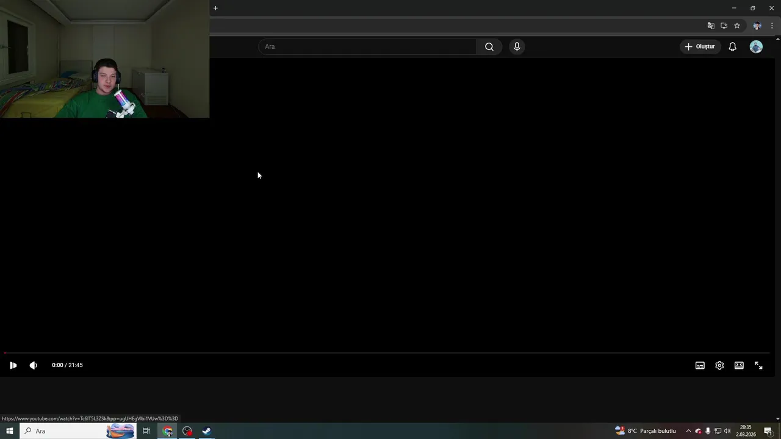Click the taskbar search box
This screenshot has height=439, width=781.
click(x=79, y=431)
